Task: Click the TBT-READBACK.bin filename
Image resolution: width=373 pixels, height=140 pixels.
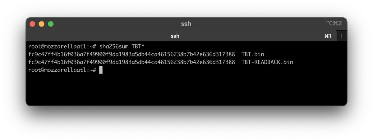Action: point(267,62)
